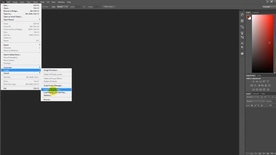This screenshot has width=276, height=155.
Task: Toggle the pixel layer filter
Action: tap(262, 97)
